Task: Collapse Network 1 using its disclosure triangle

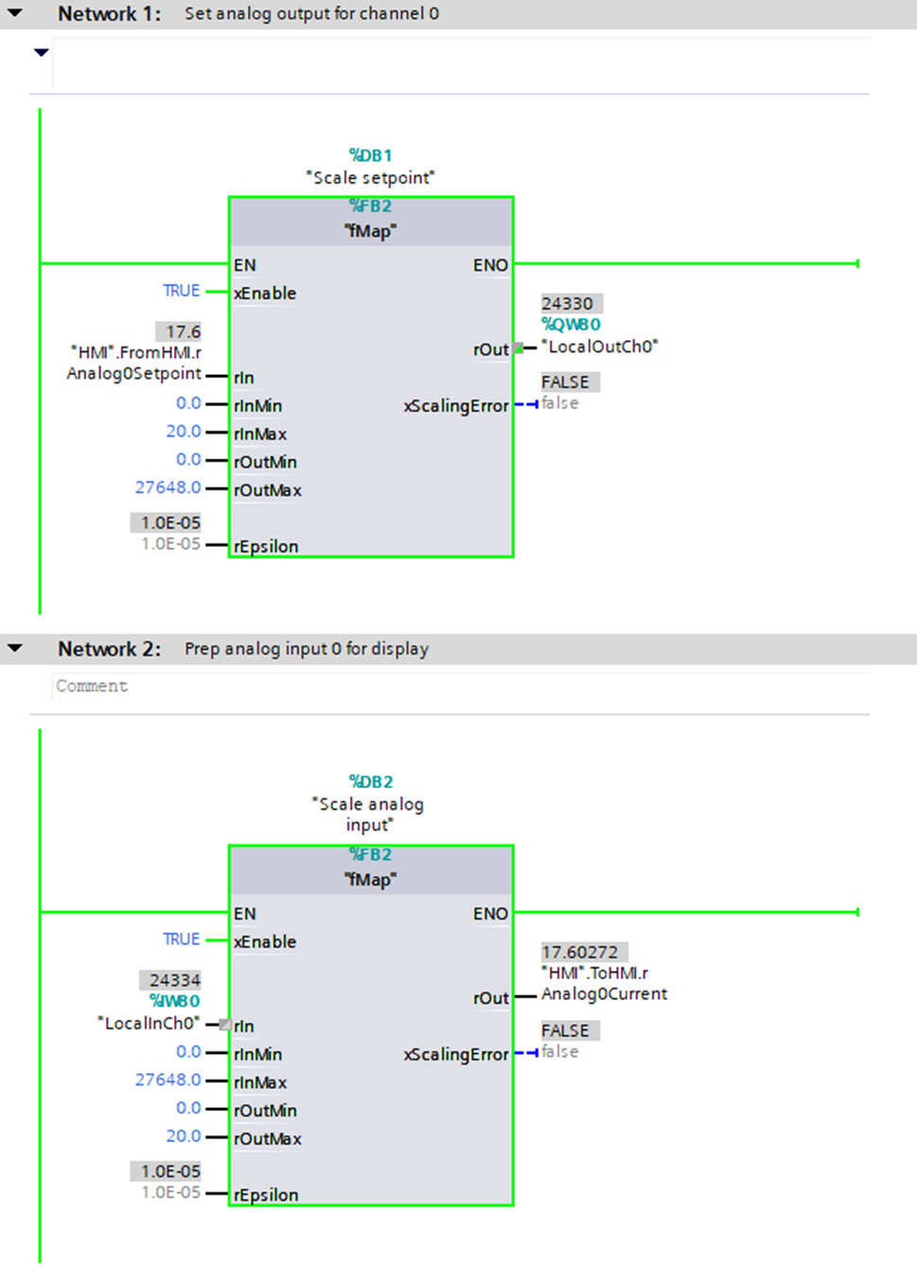Action: pos(13,13)
